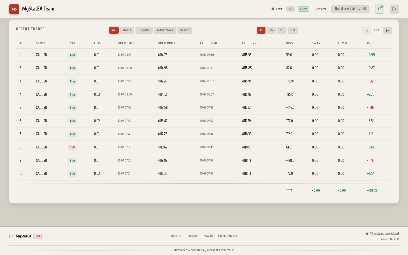408x255 pixels.
Task: Click the logout icon button
Action: 394,9
